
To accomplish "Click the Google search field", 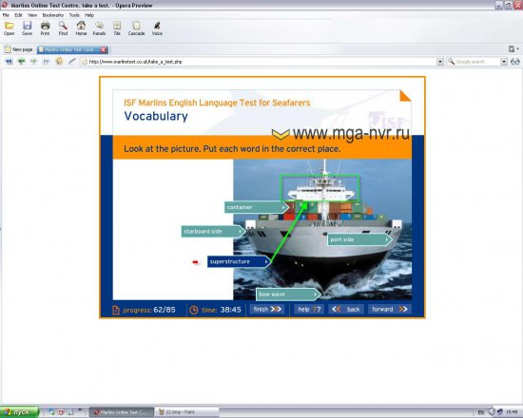I will (474, 62).
